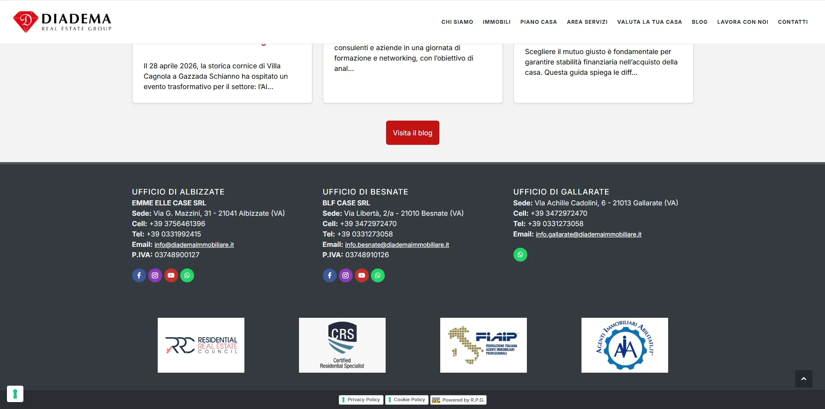The width and height of the screenshot is (825, 409).
Task: Open the Besnate office YouTube icon
Action: click(362, 275)
